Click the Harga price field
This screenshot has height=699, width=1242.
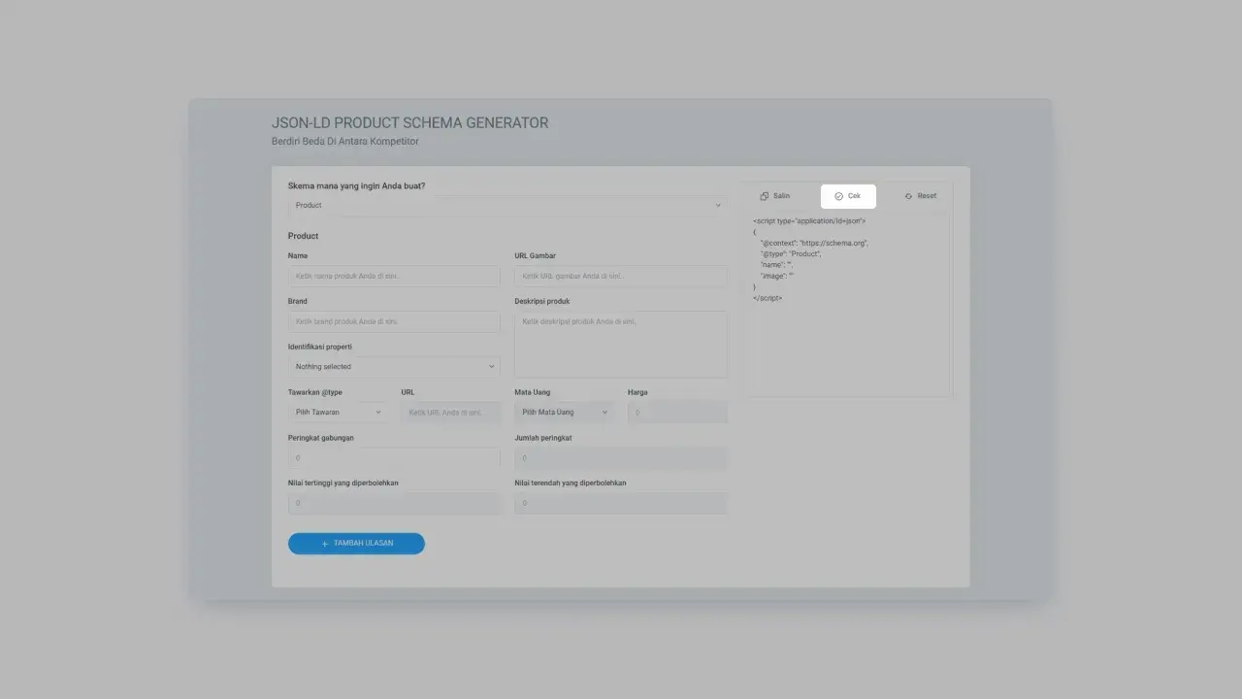click(677, 413)
